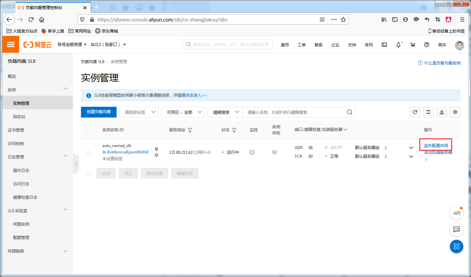Expand the UDP 88 listener row chevron
471x277 pixels.
[x=411, y=148]
